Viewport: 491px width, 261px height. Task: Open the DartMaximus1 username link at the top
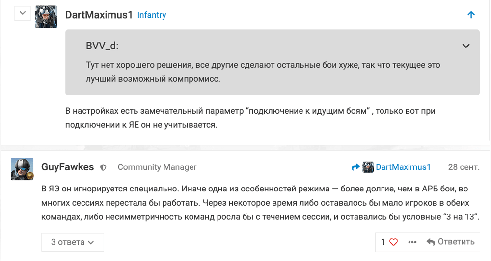point(99,15)
